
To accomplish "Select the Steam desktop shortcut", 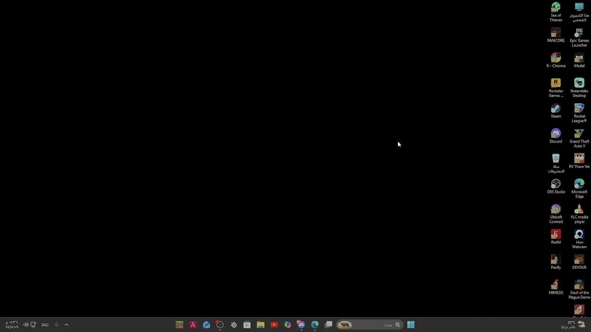I will [556, 111].
